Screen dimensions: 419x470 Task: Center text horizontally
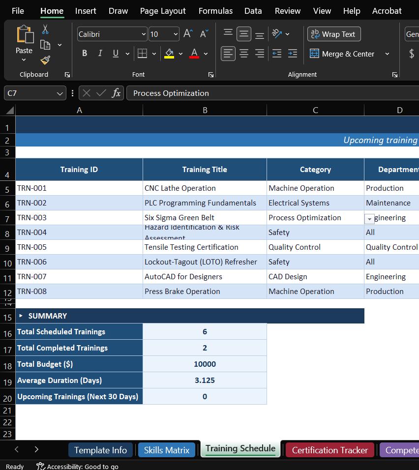coord(244,54)
